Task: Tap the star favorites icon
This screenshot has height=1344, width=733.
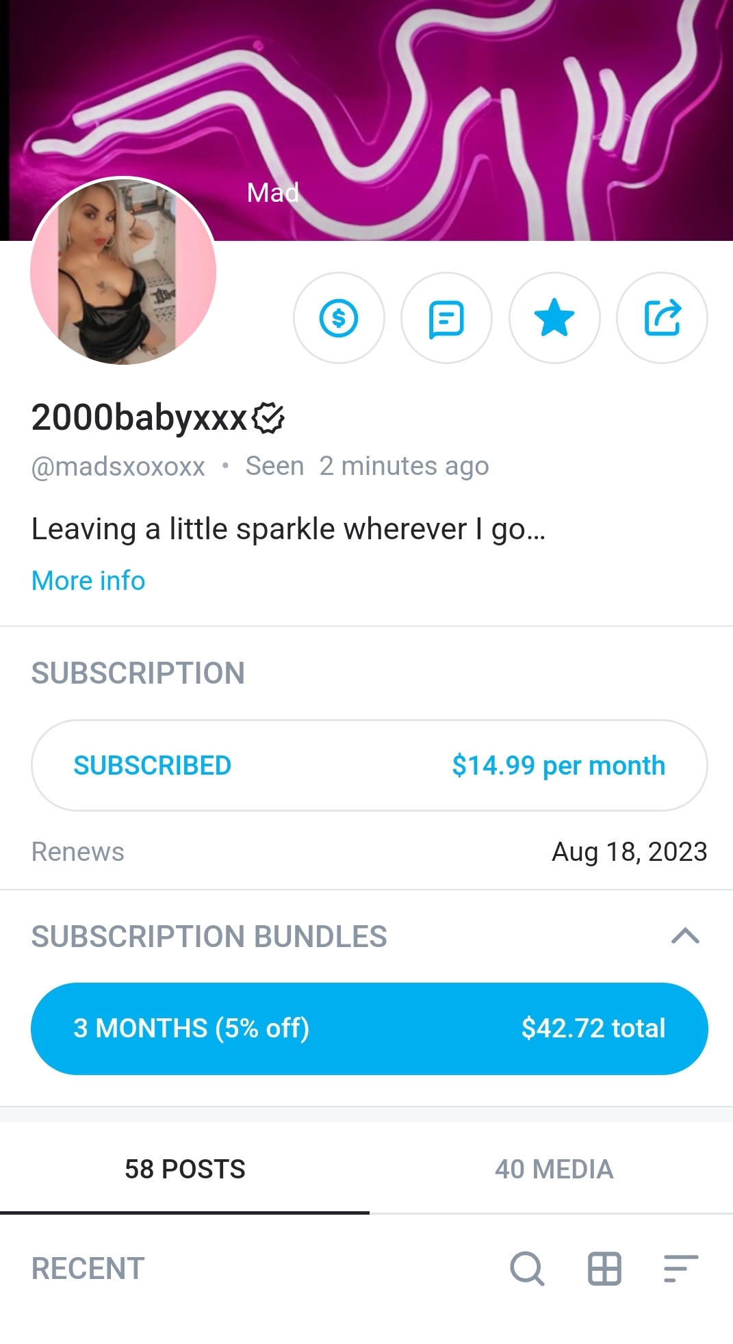Action: tap(554, 318)
